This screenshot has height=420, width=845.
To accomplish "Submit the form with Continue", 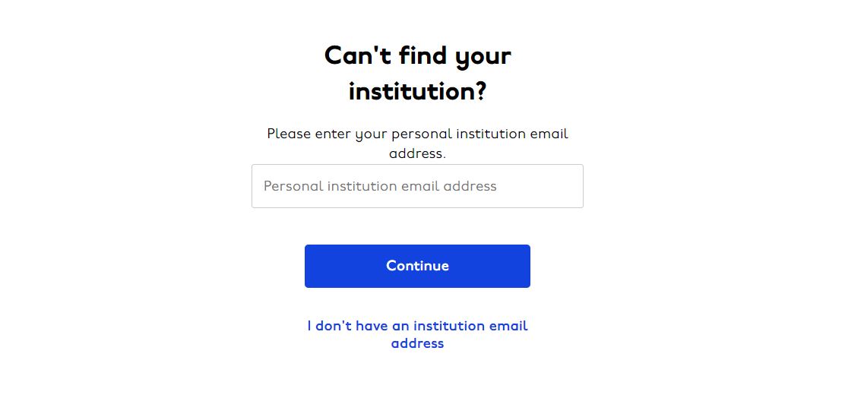I will pos(417,266).
